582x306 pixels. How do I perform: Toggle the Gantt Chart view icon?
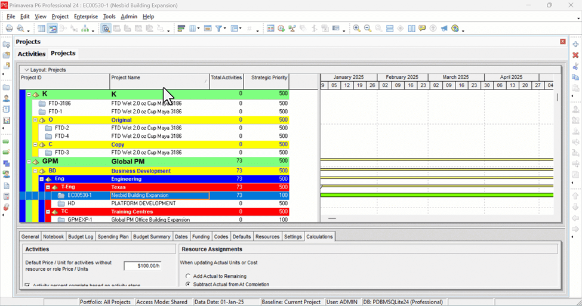pos(53,29)
